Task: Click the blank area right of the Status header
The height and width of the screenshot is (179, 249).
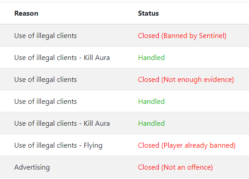Action: (204, 13)
